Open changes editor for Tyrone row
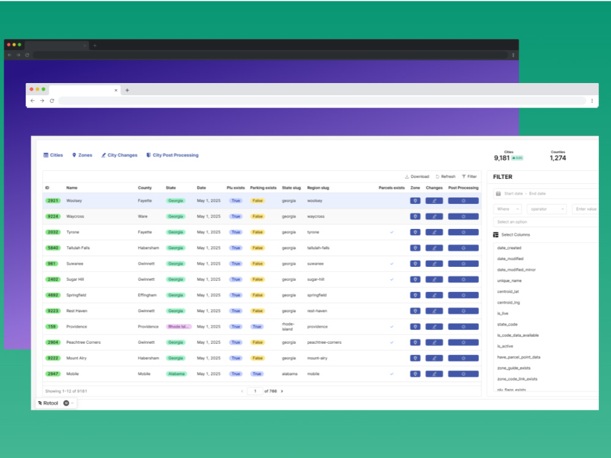The width and height of the screenshot is (611, 458). click(434, 233)
